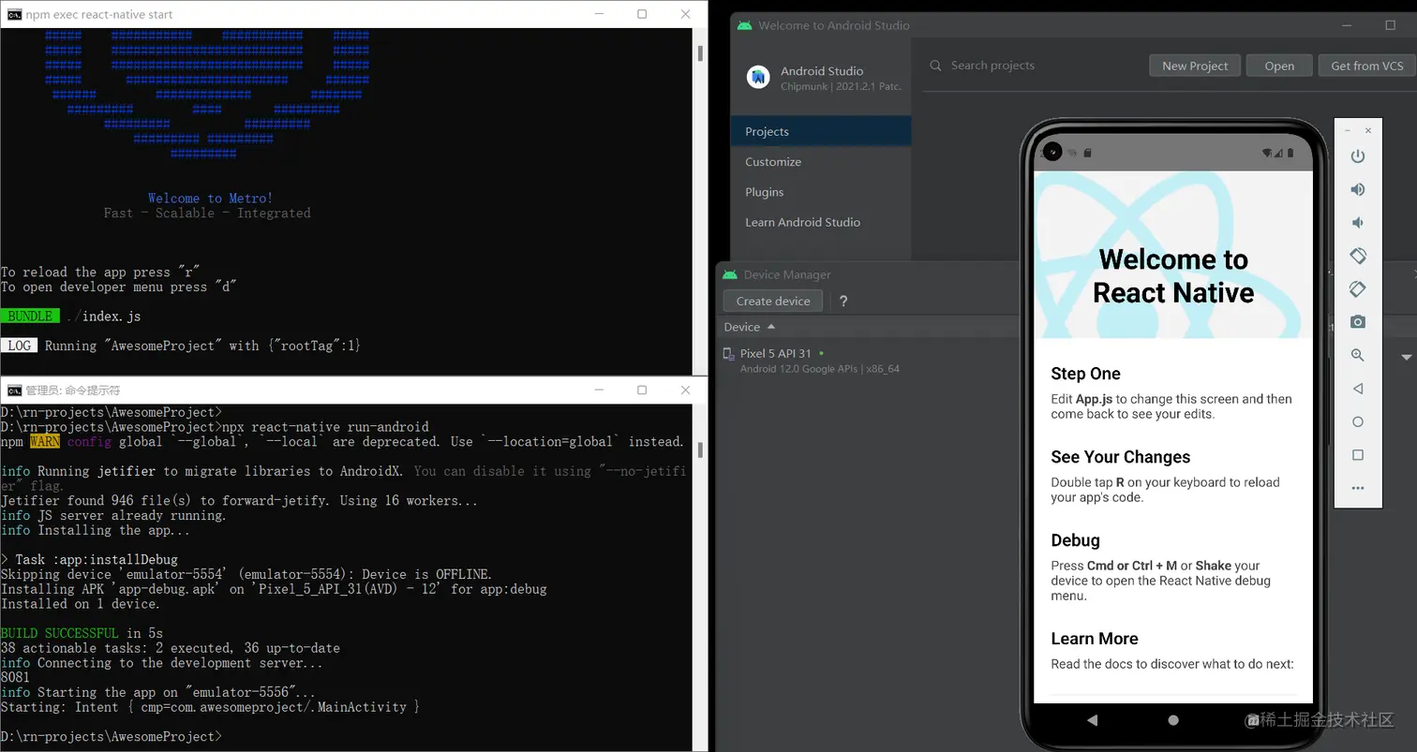Minimize the emulator toolbar panel

1348,131
